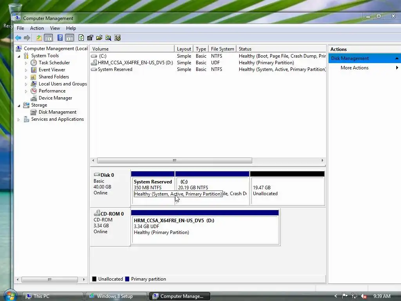Viewport: 401px width, 301px height.
Task: Toggle the Show/Hide Console Tree button
Action: [48, 38]
